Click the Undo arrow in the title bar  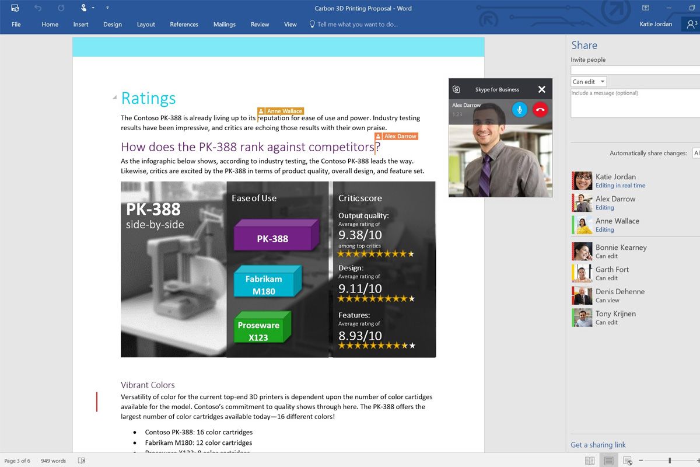click(38, 8)
